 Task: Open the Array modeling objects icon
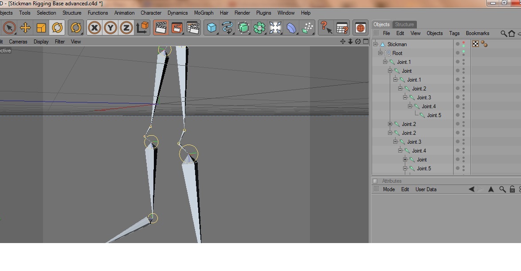259,27
